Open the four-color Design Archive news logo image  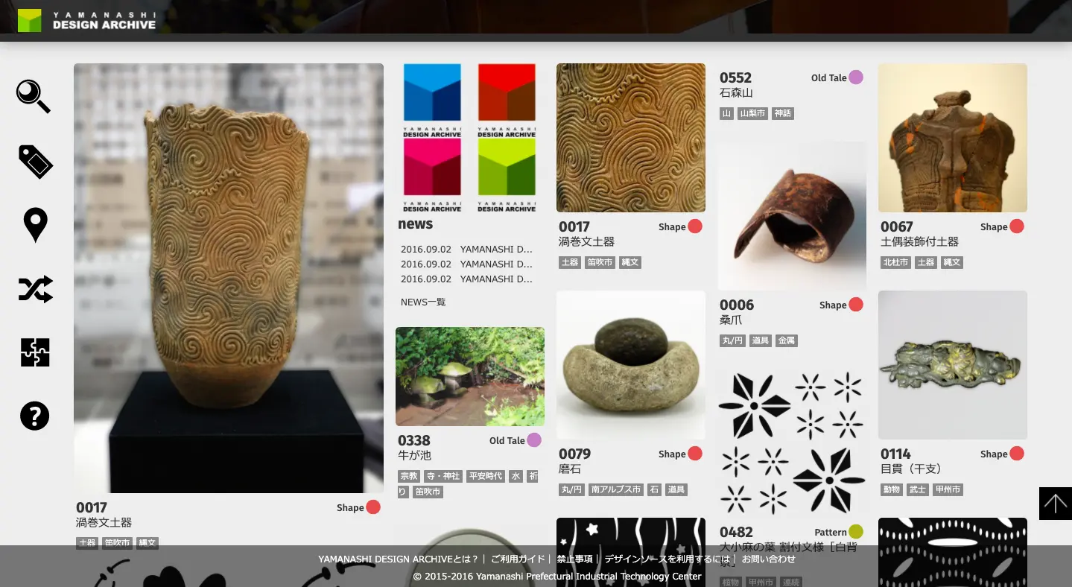point(470,138)
